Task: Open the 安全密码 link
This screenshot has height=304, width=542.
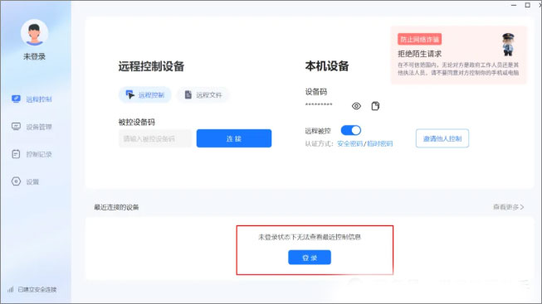Action: coord(349,143)
